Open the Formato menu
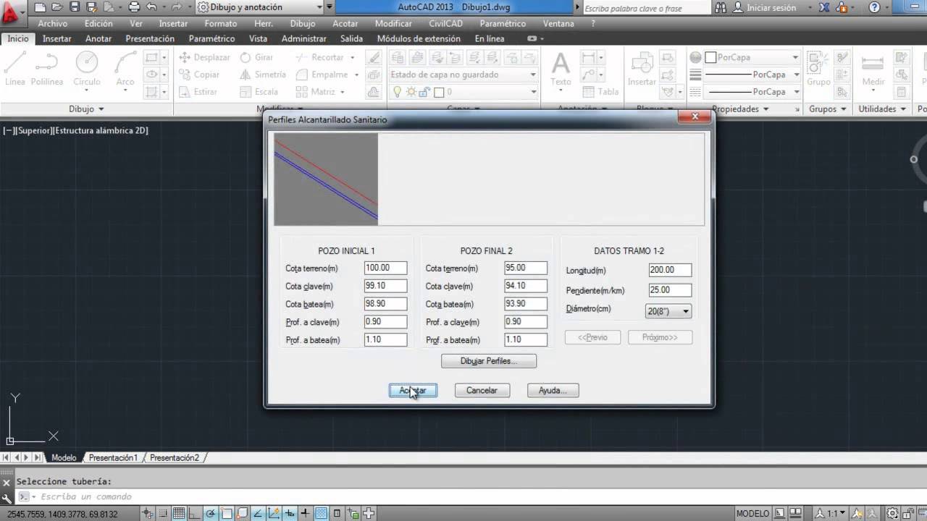Screen dimensions: 927x521 tap(221, 23)
